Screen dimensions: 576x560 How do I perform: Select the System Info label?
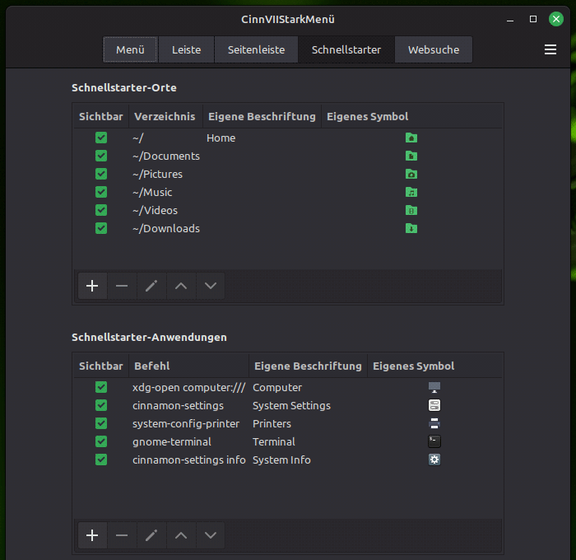(281, 460)
